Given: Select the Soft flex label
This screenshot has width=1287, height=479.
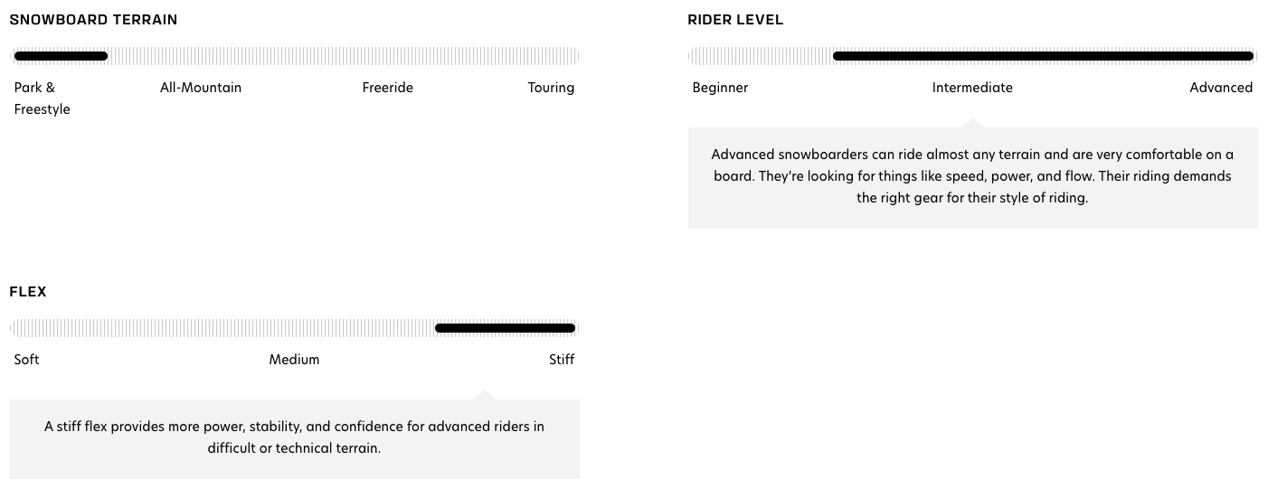Looking at the screenshot, I should [27, 360].
